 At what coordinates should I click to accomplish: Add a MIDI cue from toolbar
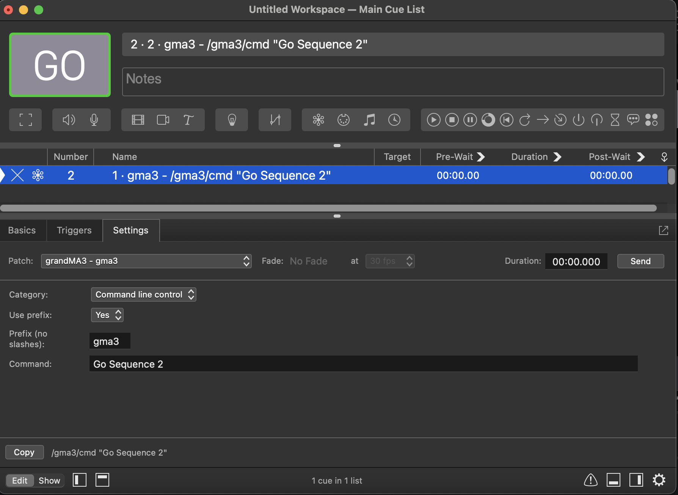pyautogui.click(x=343, y=120)
